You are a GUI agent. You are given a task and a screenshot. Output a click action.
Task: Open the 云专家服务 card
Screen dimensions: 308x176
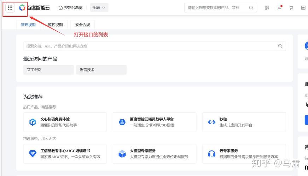[x=244, y=154]
